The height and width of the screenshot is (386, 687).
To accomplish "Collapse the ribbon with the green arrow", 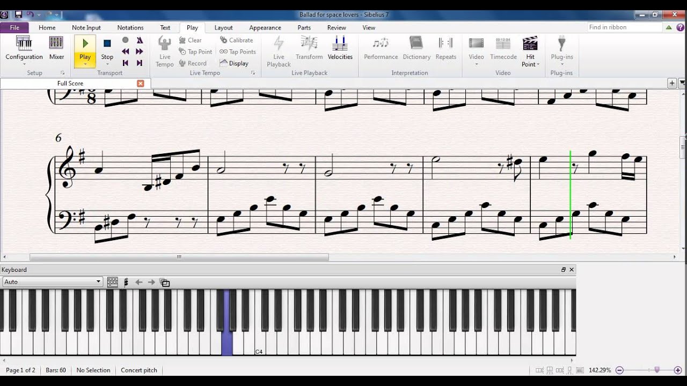I will pos(669,27).
